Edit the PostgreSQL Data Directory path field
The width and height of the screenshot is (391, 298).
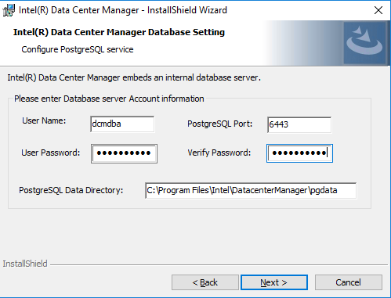click(x=251, y=191)
